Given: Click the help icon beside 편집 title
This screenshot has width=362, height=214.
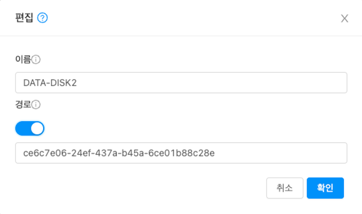Looking at the screenshot, I should click(x=43, y=18).
